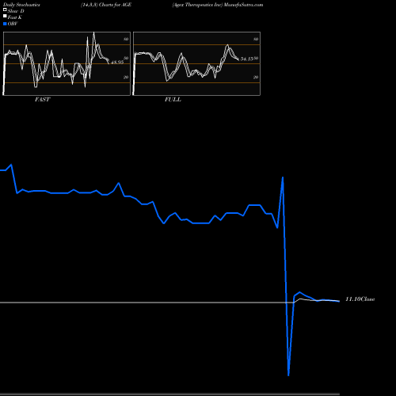Click the 20 axis label in FULL chart

click(256, 77)
